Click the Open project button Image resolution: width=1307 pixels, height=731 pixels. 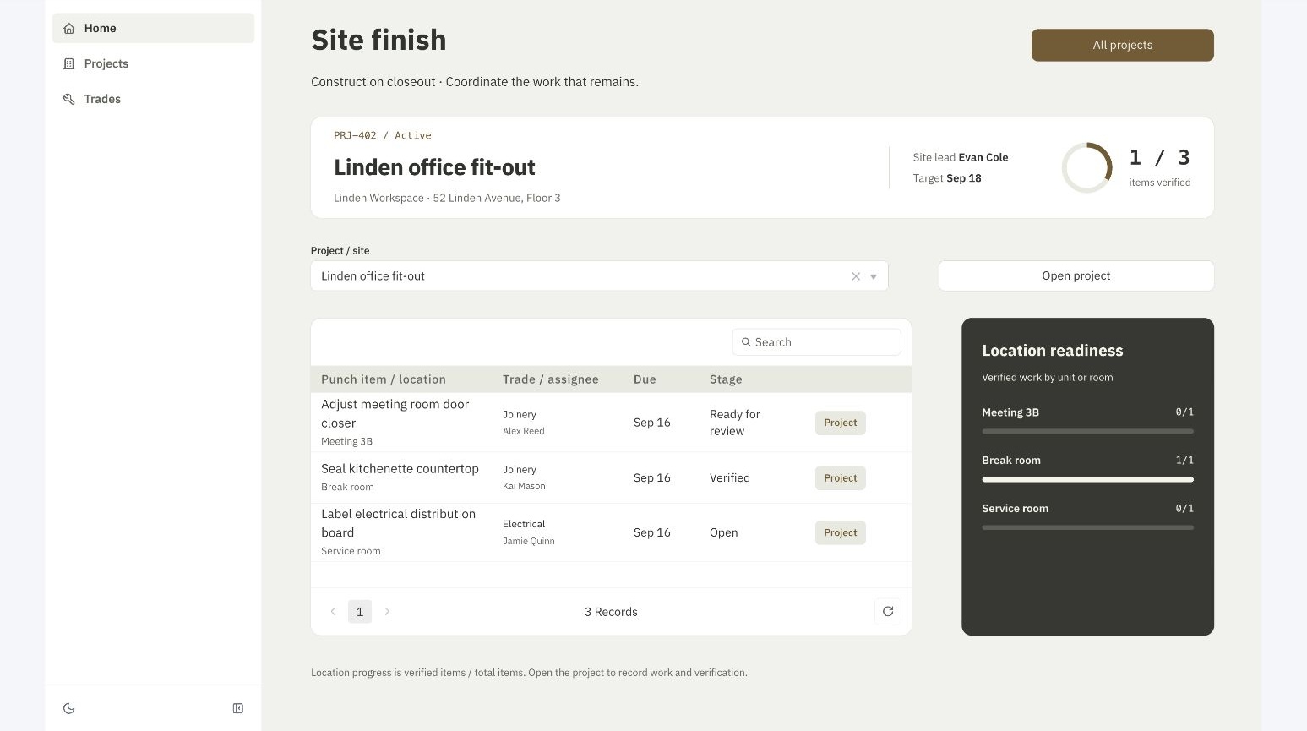[1076, 275]
